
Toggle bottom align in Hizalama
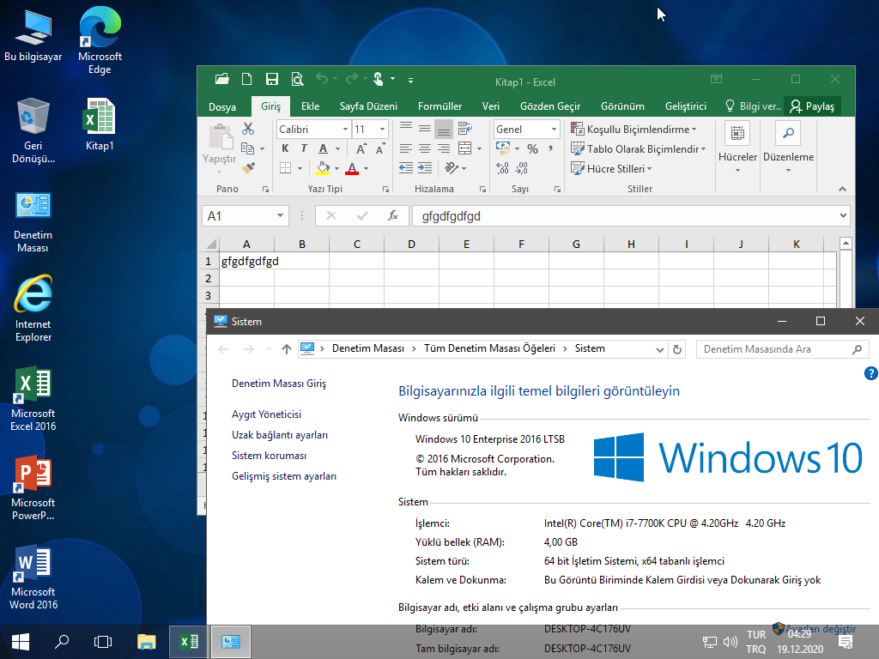tap(444, 130)
